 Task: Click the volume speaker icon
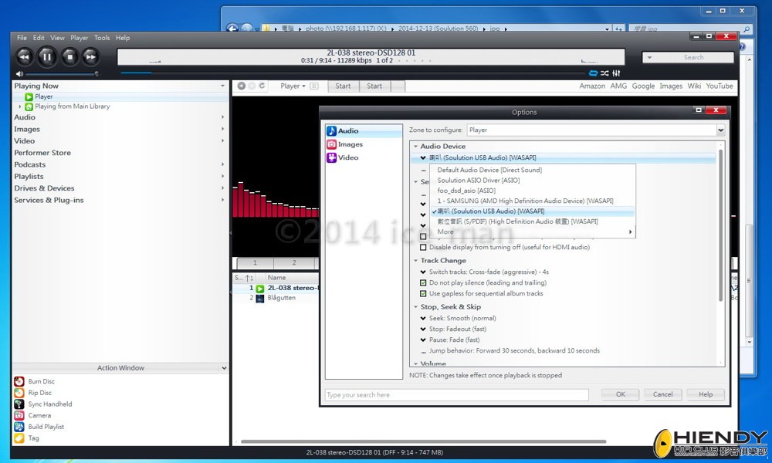point(19,74)
